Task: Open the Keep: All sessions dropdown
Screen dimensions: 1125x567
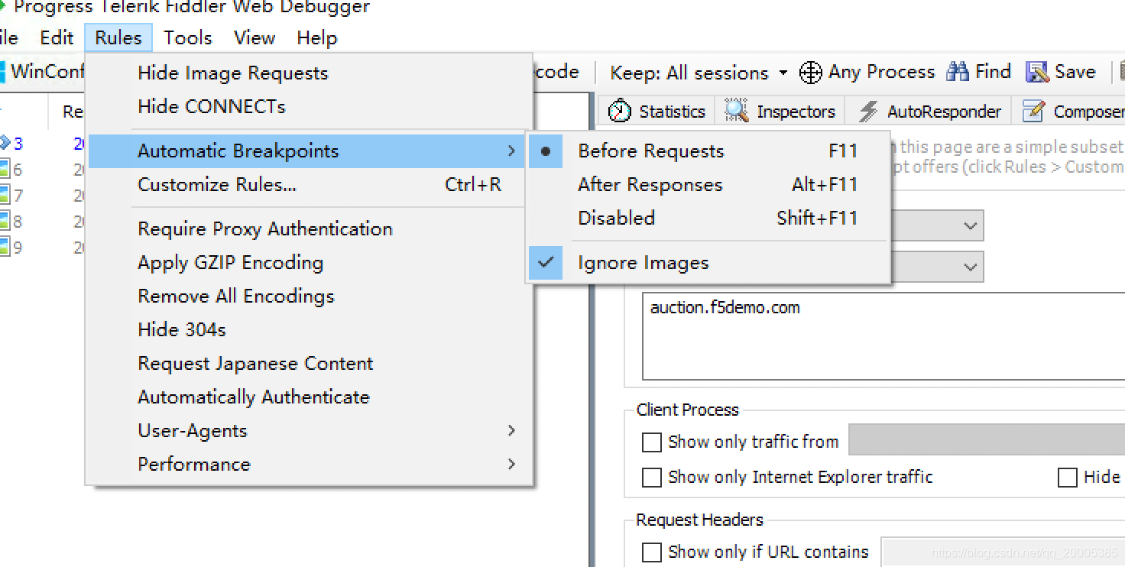Action: [x=699, y=73]
